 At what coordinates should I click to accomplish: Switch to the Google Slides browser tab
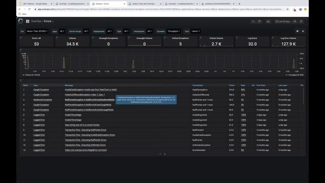(36, 4)
